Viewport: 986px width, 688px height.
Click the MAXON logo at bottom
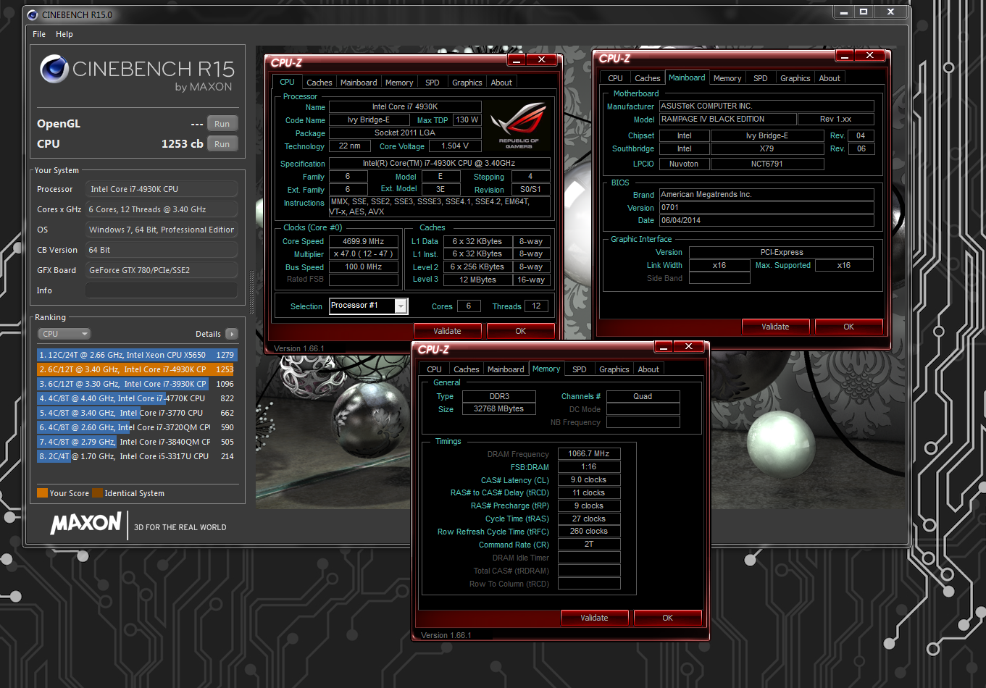coord(85,524)
